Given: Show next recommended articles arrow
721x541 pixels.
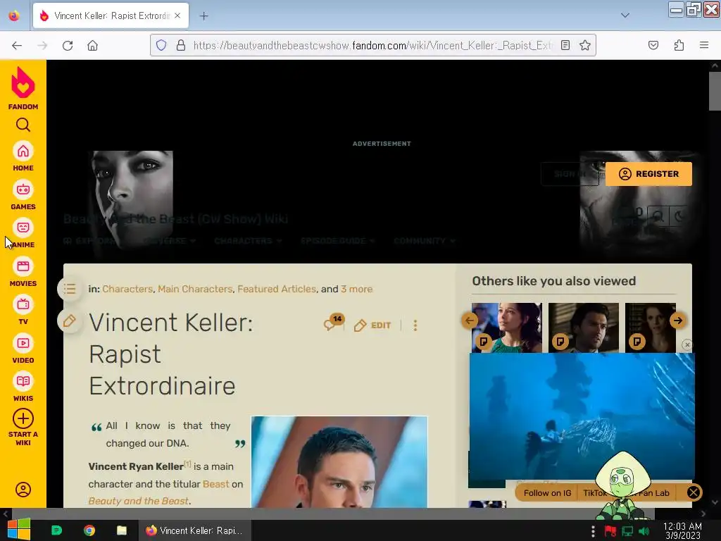Looking at the screenshot, I should click(678, 321).
